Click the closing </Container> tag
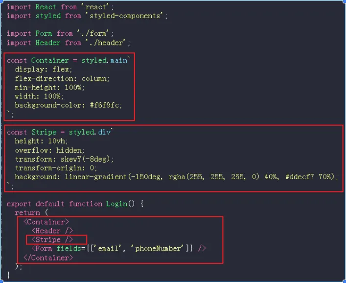Image resolution: width=346 pixels, height=283 pixels. (48, 258)
